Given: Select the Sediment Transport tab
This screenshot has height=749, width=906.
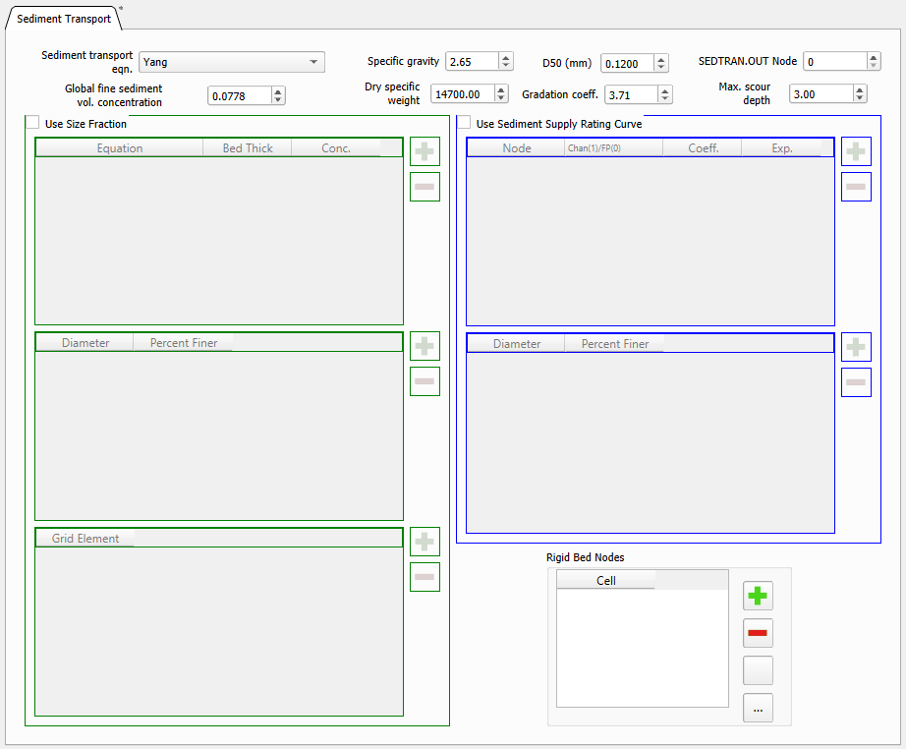Looking at the screenshot, I should click(x=64, y=19).
